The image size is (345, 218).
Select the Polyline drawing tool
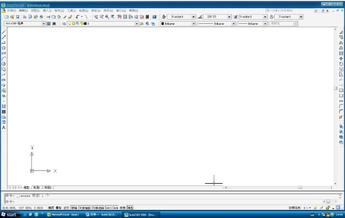3,42
